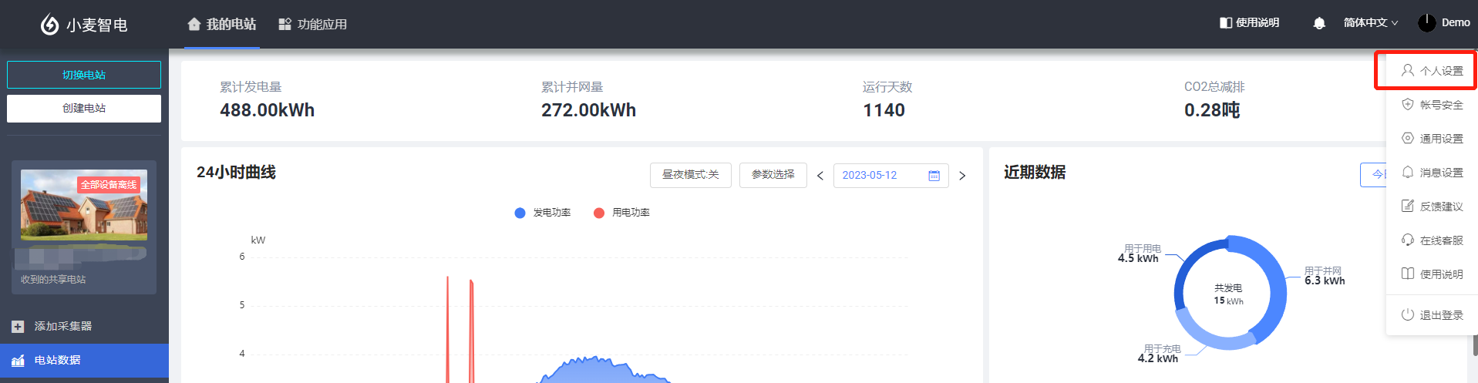The height and width of the screenshot is (383, 1478).
Task: Click the 添加采集器 plus icon
Action: pos(18,327)
